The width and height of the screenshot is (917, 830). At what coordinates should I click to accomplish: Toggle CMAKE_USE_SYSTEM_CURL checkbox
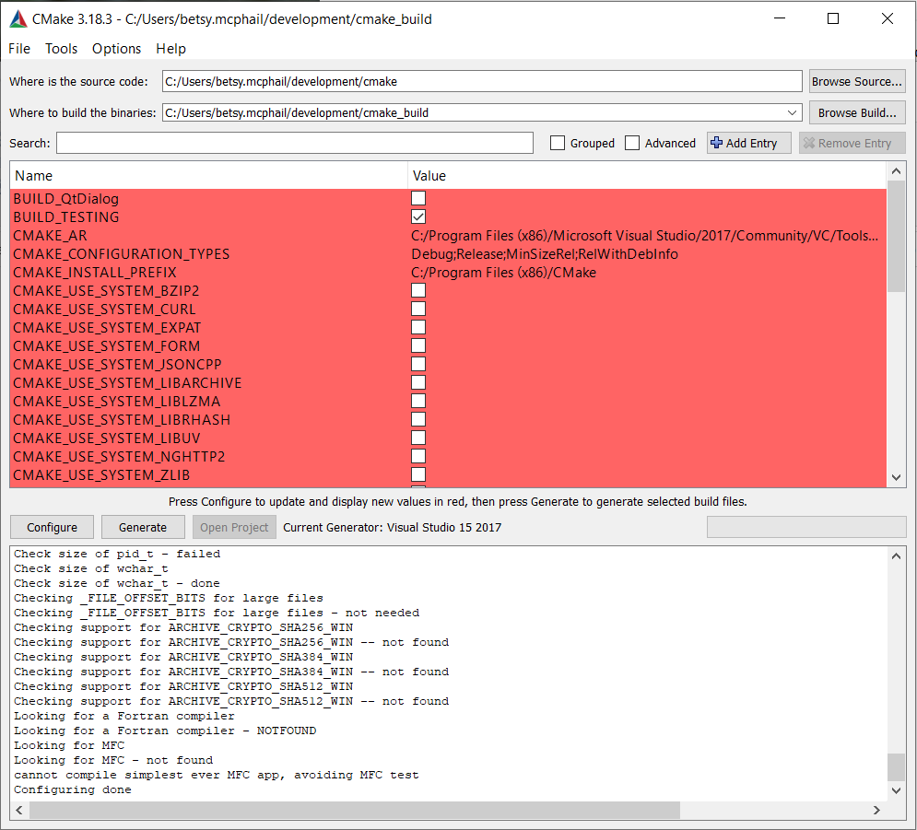(418, 309)
